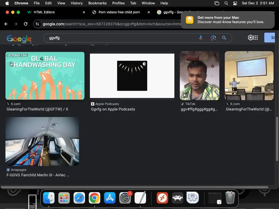Viewport: 279px width, 209px height.
Task: Open the black podcast cover image
Action: [132, 76]
